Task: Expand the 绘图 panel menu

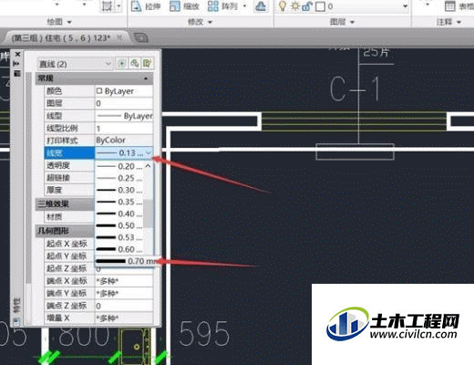Action: point(59,22)
